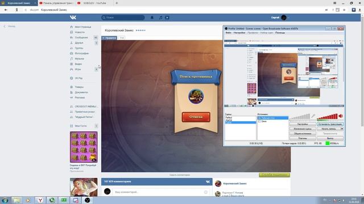Go back with the browser back arrow

point(6,10)
